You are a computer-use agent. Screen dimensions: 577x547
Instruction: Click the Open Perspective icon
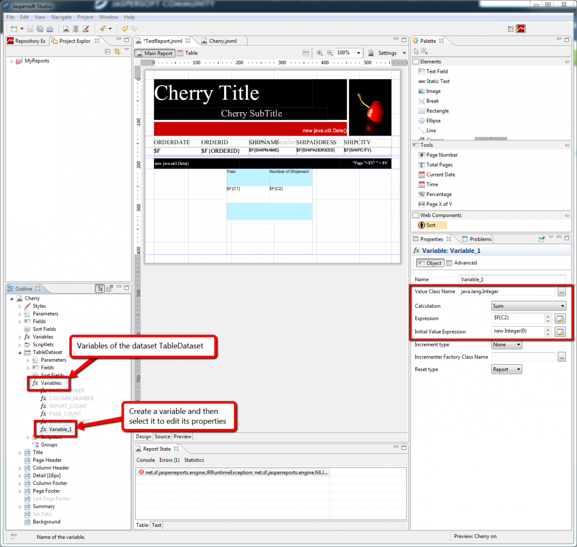(x=511, y=29)
